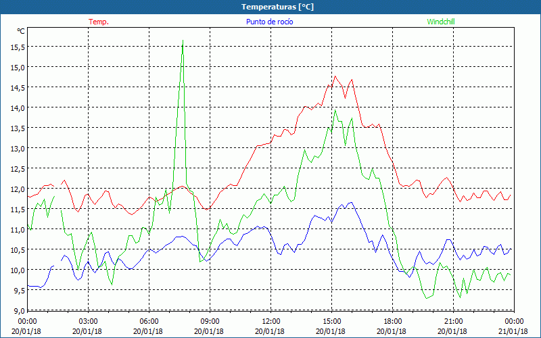Viewport: 541px width, 338px height.
Task: Click the '21:00' time axis label
Action: coord(453,322)
